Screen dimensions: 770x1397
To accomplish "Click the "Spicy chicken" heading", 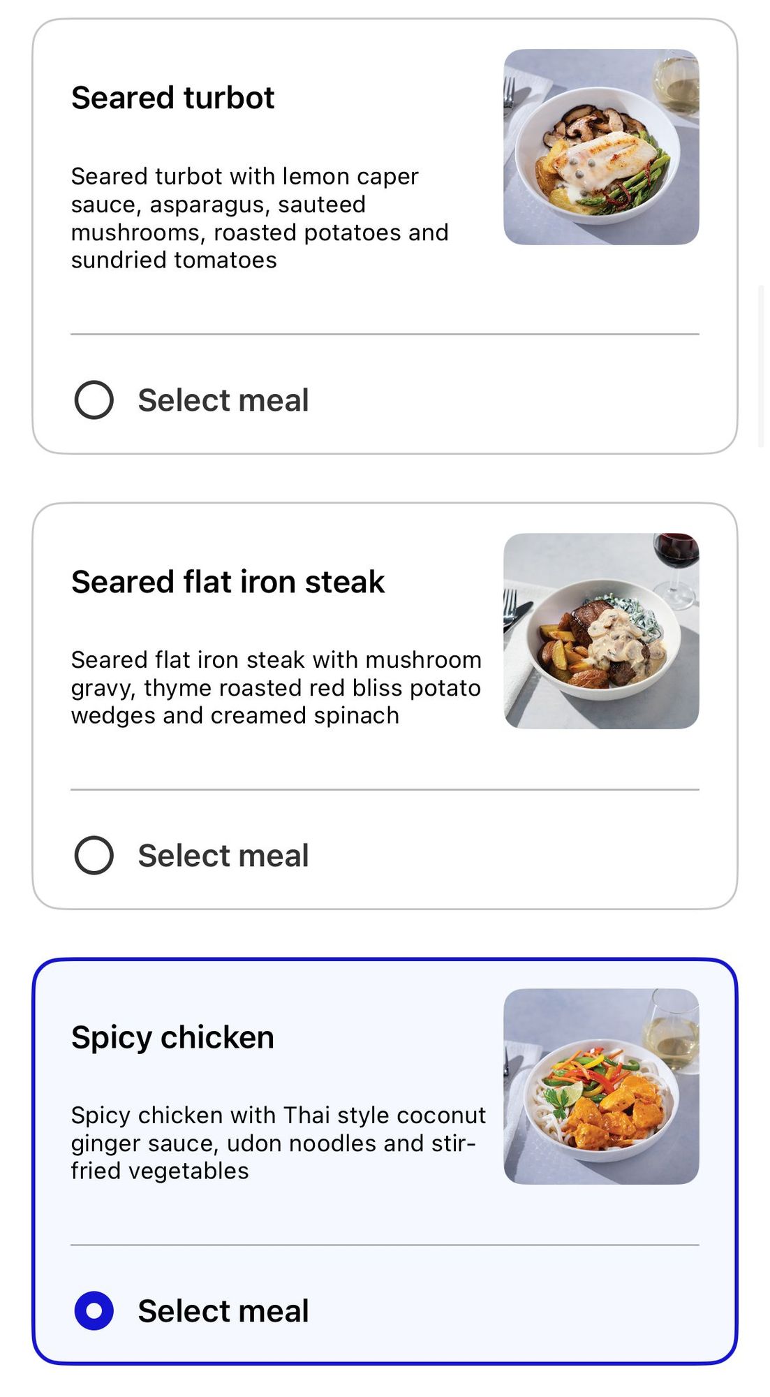I will (172, 1037).
